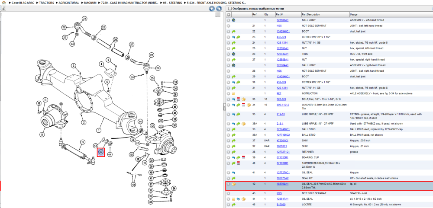Viewport: 433px width, 208px height.
Task: Click red striped icon on ref 39 BEARING CUP row
Action: [x=243, y=157]
